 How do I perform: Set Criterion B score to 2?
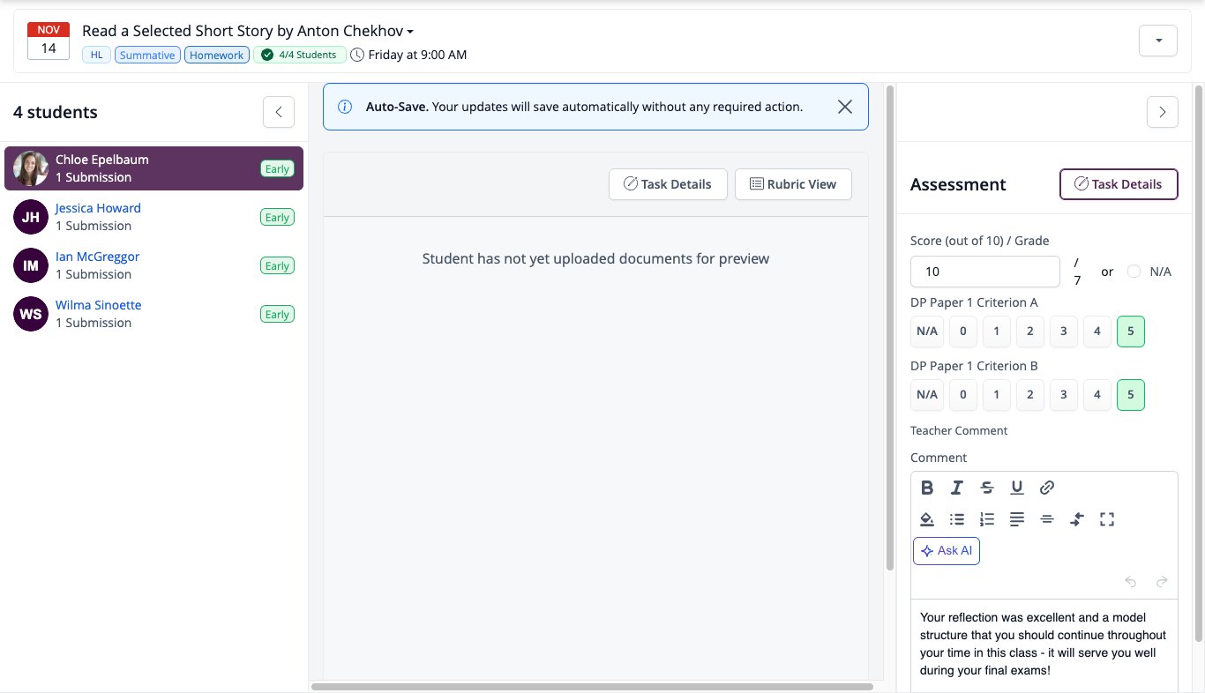[1030, 395]
